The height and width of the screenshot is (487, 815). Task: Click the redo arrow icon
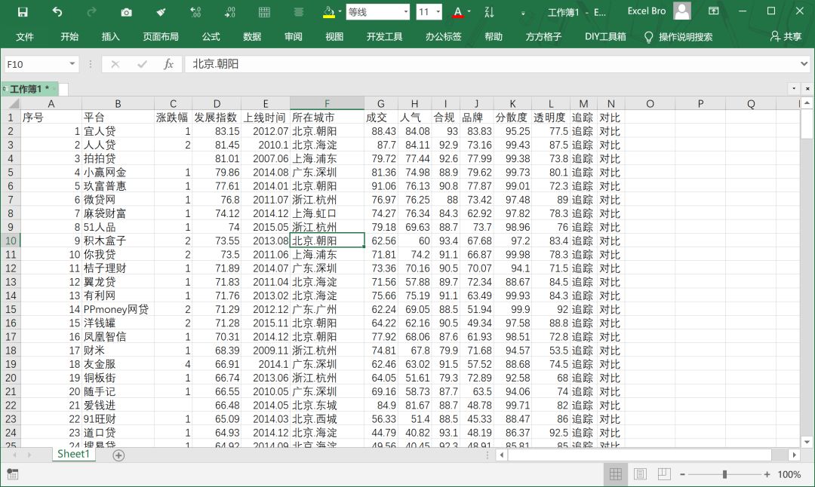(91, 12)
